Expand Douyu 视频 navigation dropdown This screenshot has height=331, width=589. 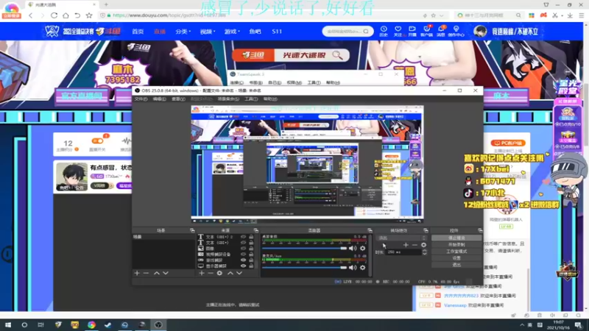pyautogui.click(x=208, y=32)
